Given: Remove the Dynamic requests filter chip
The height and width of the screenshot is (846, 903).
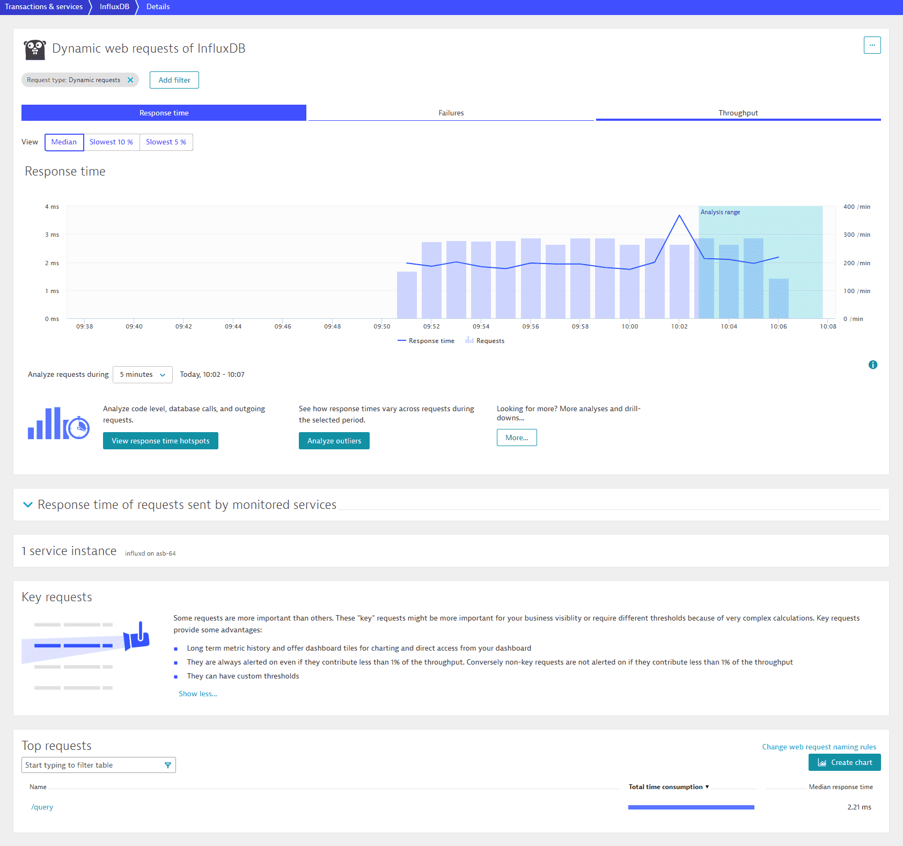Looking at the screenshot, I should [130, 80].
